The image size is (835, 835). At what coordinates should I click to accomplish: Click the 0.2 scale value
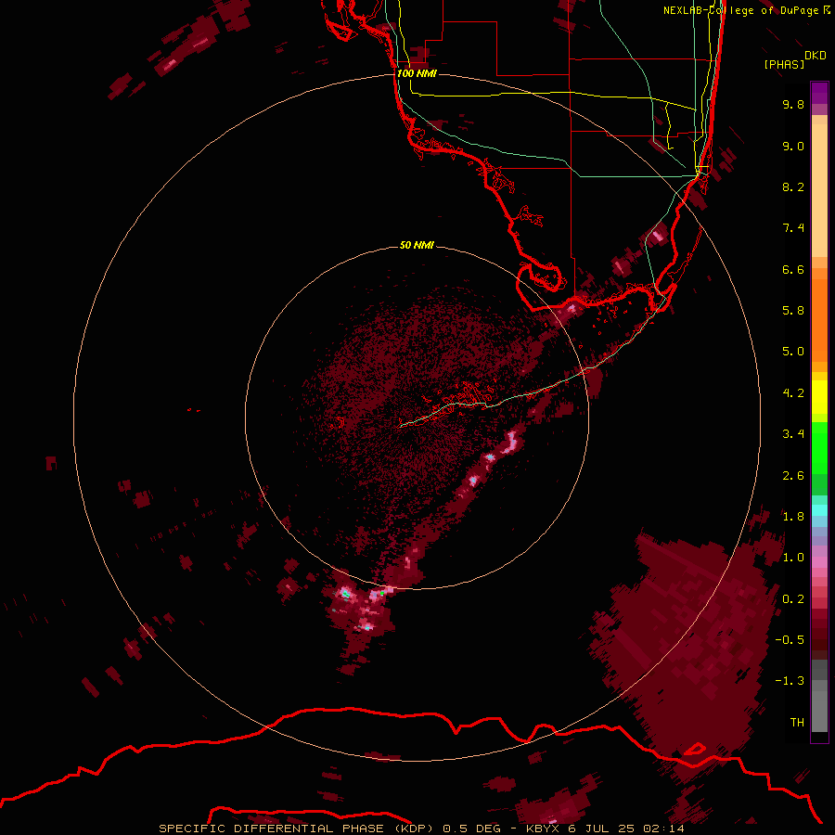point(793,599)
